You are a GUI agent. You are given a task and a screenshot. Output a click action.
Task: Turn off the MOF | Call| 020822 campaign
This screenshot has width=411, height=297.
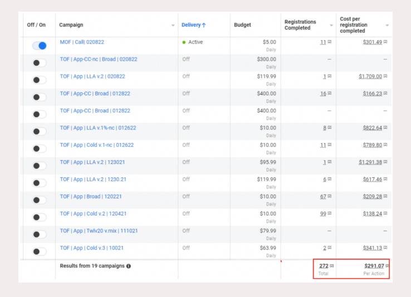39,46
